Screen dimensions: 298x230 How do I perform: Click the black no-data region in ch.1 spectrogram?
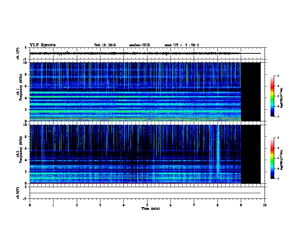pyautogui.click(x=251, y=92)
